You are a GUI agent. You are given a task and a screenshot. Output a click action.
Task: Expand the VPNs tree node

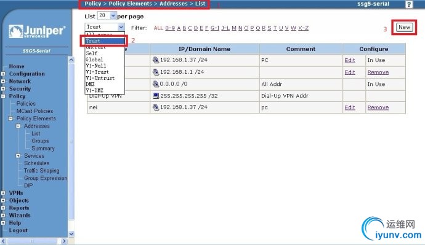tap(3, 193)
